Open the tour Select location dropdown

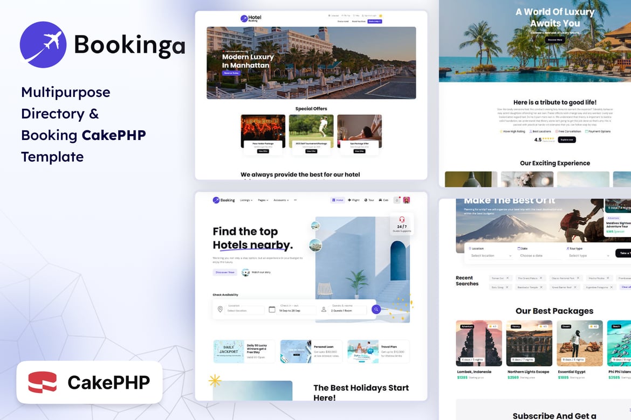tap(491, 256)
